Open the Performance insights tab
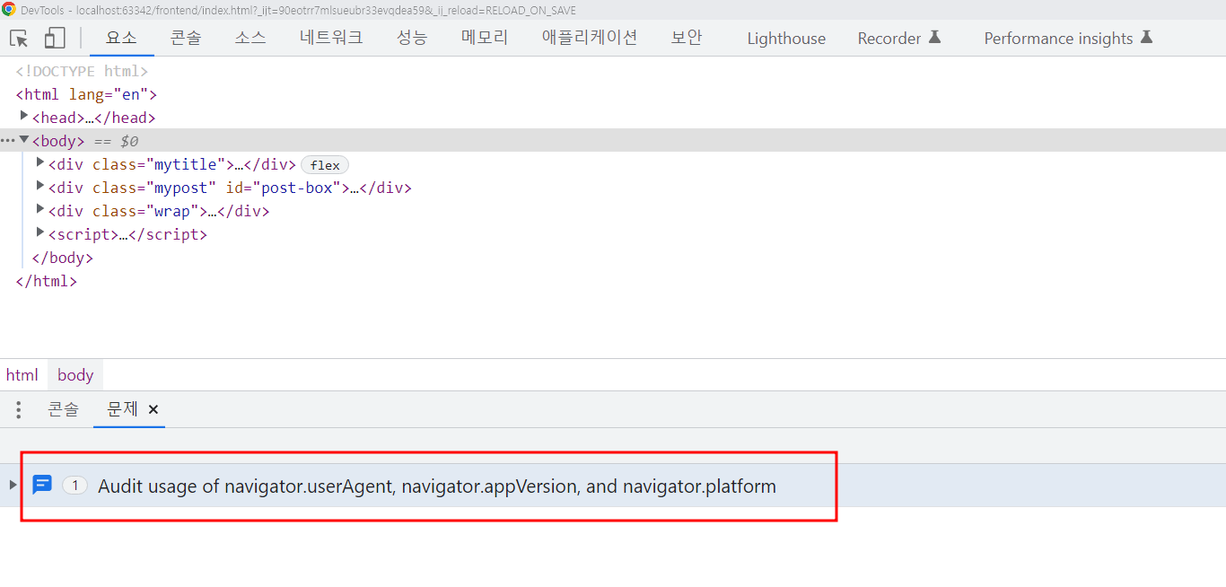 click(x=1068, y=39)
